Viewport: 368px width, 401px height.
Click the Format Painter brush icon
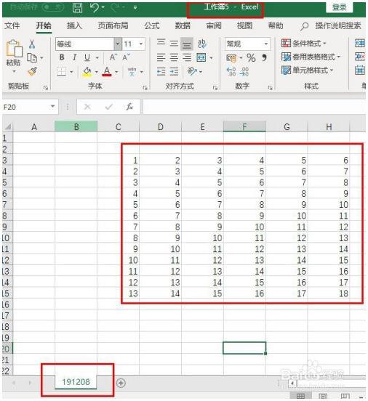32,72
